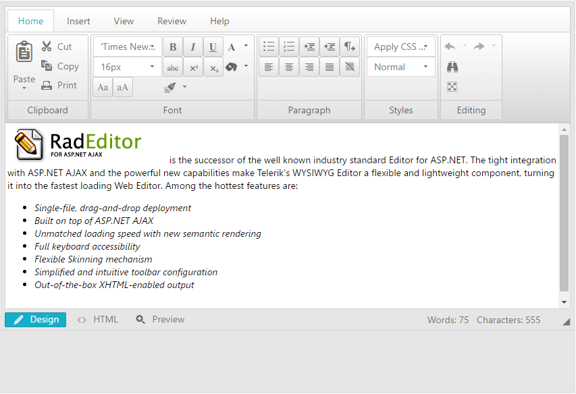This screenshot has height=394, width=576.
Task: Open the Times New Roman font dropdown
Action: click(x=128, y=47)
